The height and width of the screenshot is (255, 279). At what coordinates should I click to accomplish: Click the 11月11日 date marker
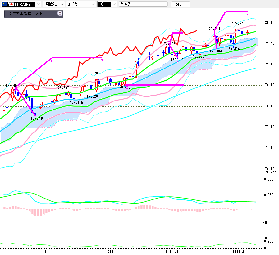point(39,252)
